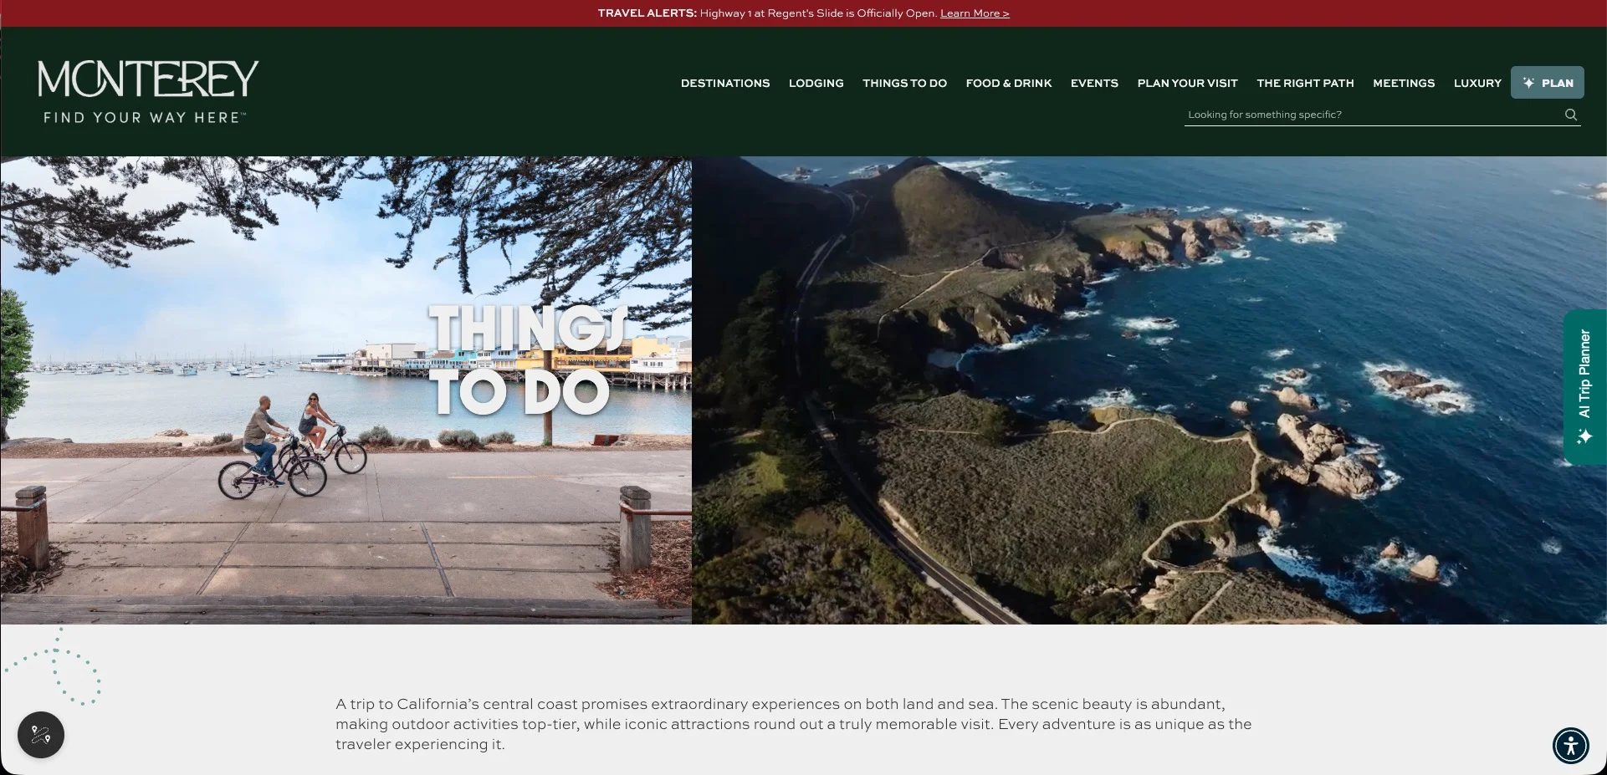
Task: Select the EVENTS menu item
Action: (1094, 83)
